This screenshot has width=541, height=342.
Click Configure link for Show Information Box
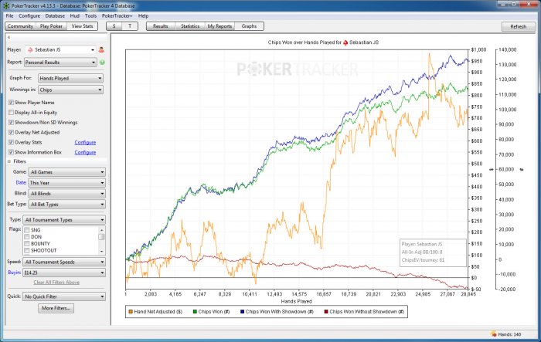click(85, 152)
